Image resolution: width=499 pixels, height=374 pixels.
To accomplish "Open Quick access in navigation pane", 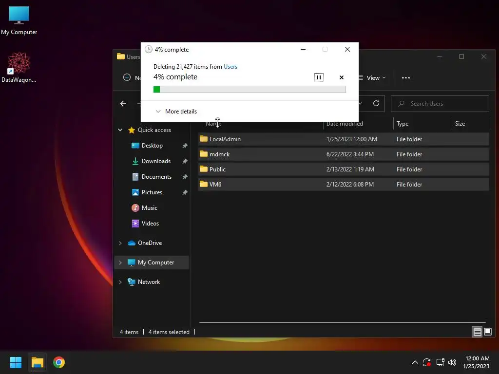I will (154, 130).
